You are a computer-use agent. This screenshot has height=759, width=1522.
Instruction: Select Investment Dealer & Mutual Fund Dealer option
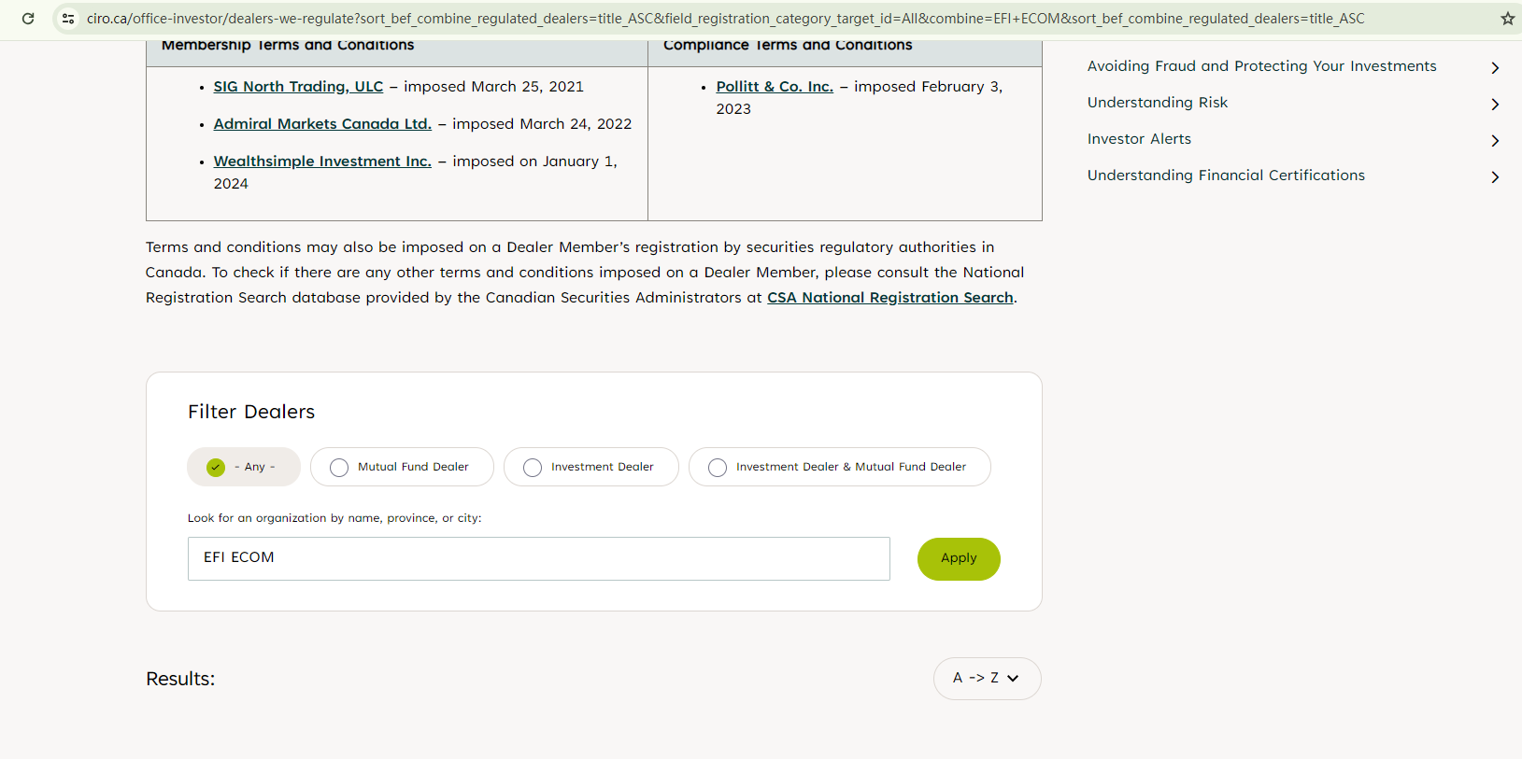point(718,467)
